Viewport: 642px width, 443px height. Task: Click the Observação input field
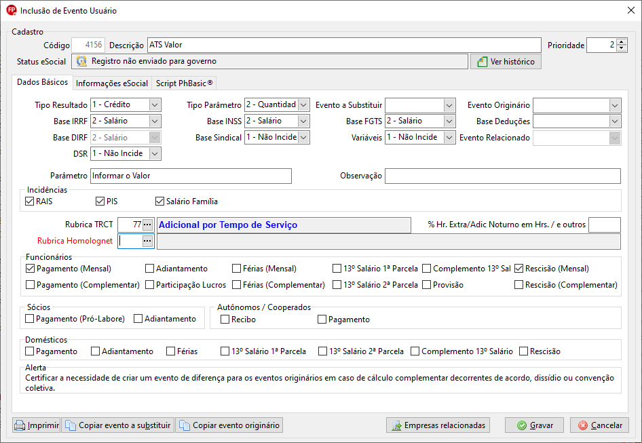click(x=503, y=176)
